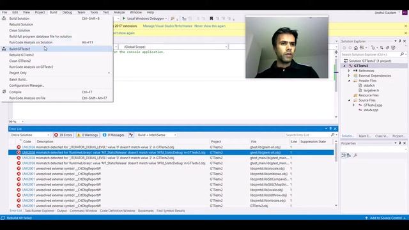Dismiss the second yellow notification bar
Image resolution: width=409 pixels, height=230 pixels.
[406, 33]
